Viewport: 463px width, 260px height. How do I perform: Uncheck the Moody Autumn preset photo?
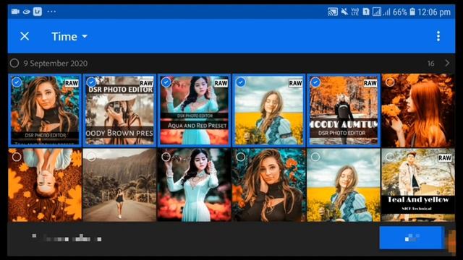point(315,82)
